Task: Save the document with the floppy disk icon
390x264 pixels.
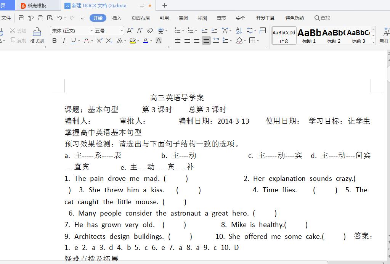Action: pyautogui.click(x=21, y=18)
